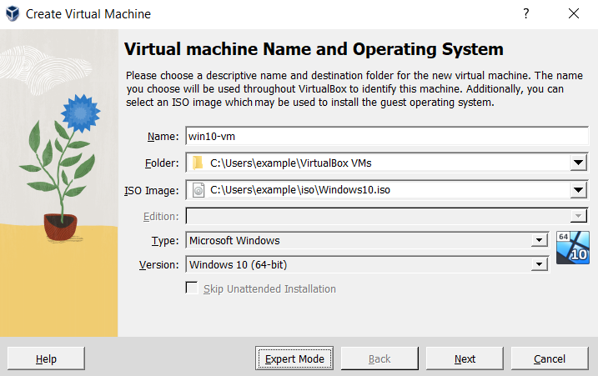Click the Cancel button
Screen dimensions: 598x376
[549, 358]
